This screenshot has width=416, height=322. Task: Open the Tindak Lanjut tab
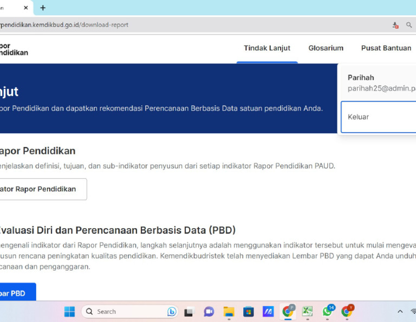click(267, 48)
